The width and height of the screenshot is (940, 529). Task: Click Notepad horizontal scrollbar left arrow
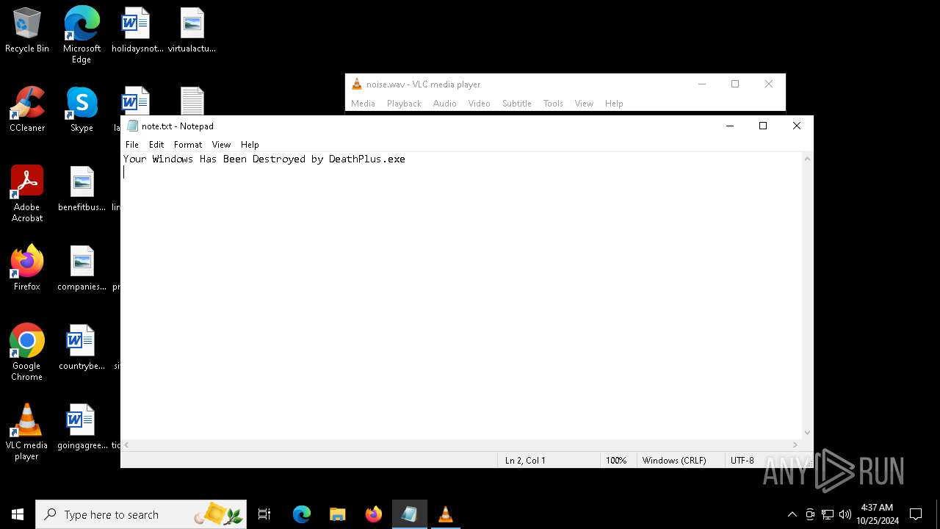pyautogui.click(x=126, y=445)
